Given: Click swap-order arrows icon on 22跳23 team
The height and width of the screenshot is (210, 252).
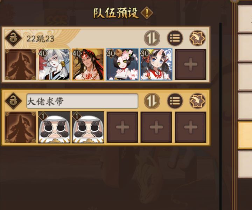Looking at the screenshot, I should click(x=152, y=38).
